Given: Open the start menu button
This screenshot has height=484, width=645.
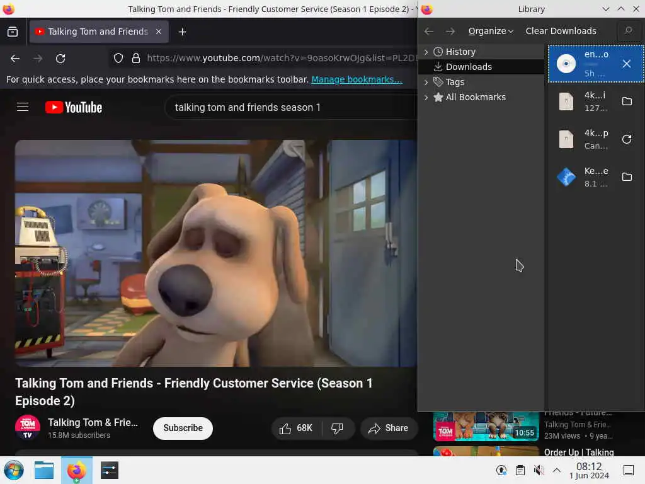Looking at the screenshot, I should (x=14, y=470).
